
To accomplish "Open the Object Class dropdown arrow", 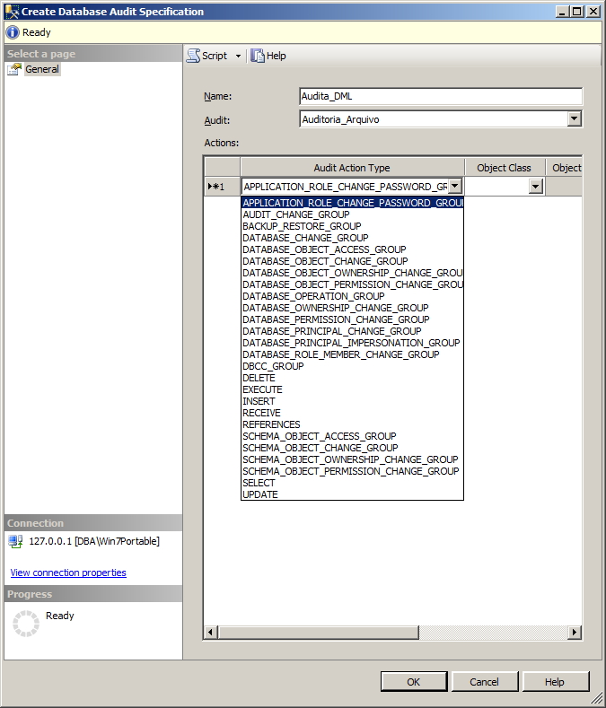I will point(535,186).
